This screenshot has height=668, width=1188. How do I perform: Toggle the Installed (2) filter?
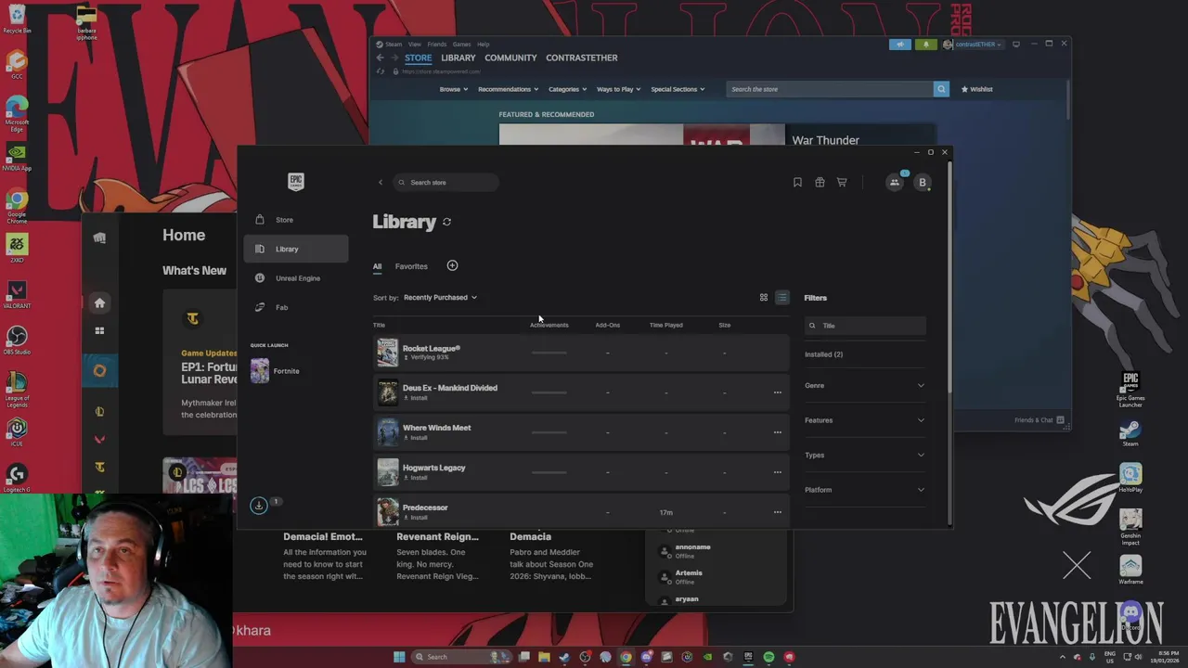(x=824, y=354)
